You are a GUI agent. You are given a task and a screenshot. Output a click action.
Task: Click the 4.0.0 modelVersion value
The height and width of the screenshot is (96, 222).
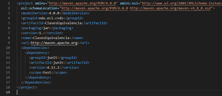[x=54, y=13]
